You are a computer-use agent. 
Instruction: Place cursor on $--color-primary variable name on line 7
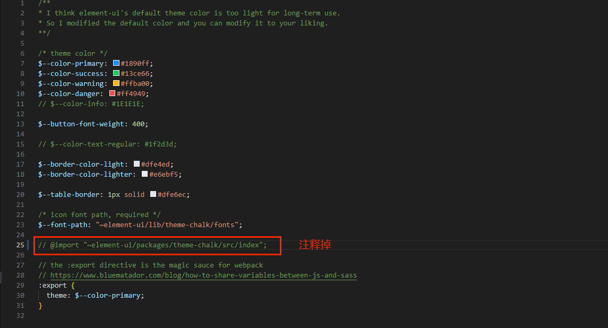point(71,64)
